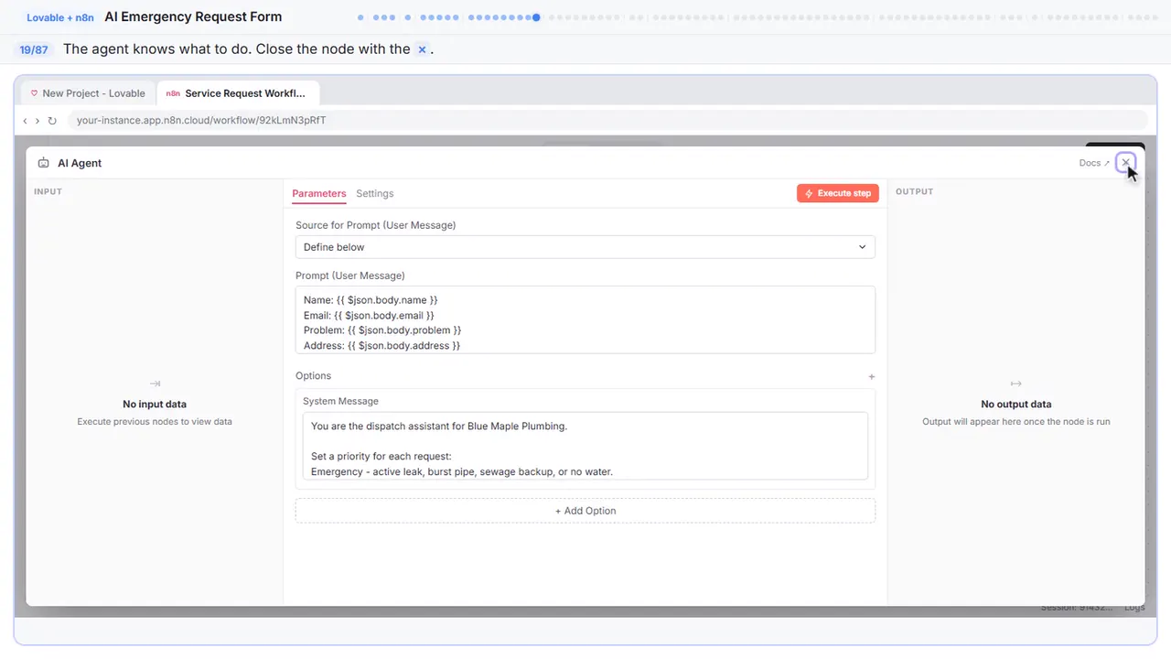Reload the page with the refresh icon
Screen dimensions: 1171x659
[x=52, y=121]
